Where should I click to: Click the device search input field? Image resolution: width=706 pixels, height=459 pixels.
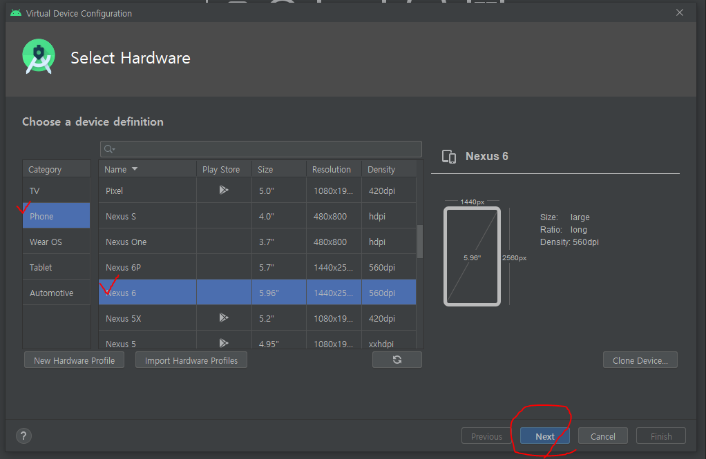pyautogui.click(x=260, y=149)
